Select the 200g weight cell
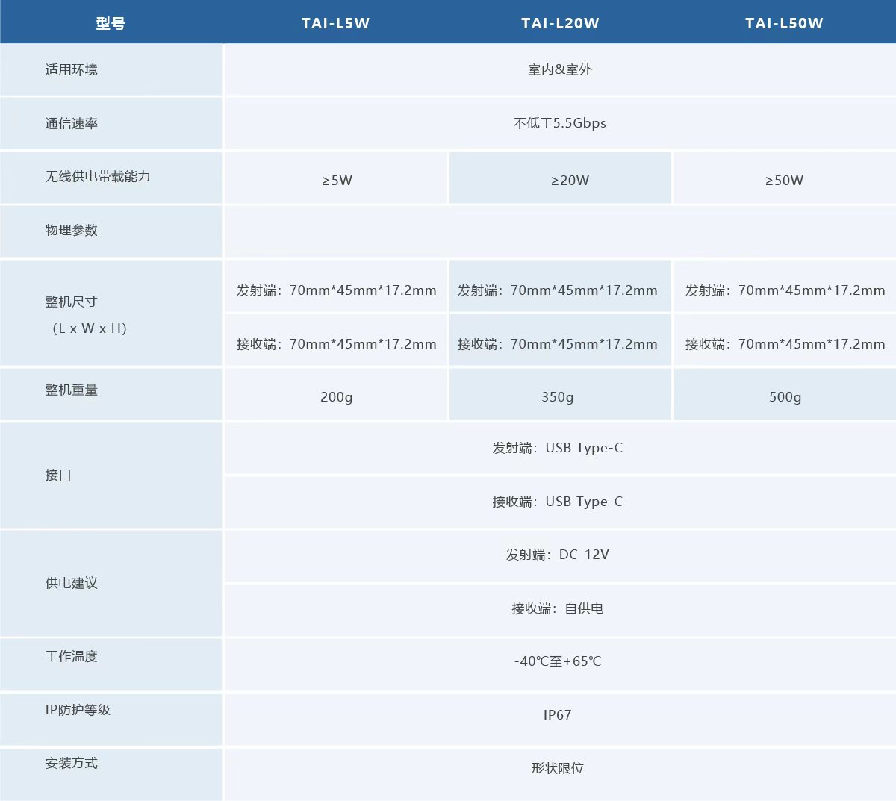This screenshot has height=801, width=896. tap(336, 397)
